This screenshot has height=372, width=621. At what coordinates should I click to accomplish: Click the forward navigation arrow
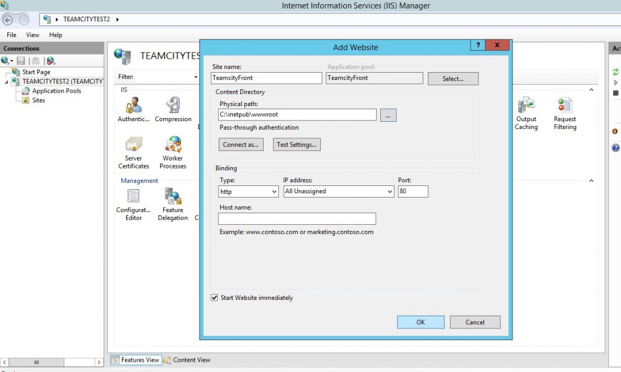pos(24,19)
